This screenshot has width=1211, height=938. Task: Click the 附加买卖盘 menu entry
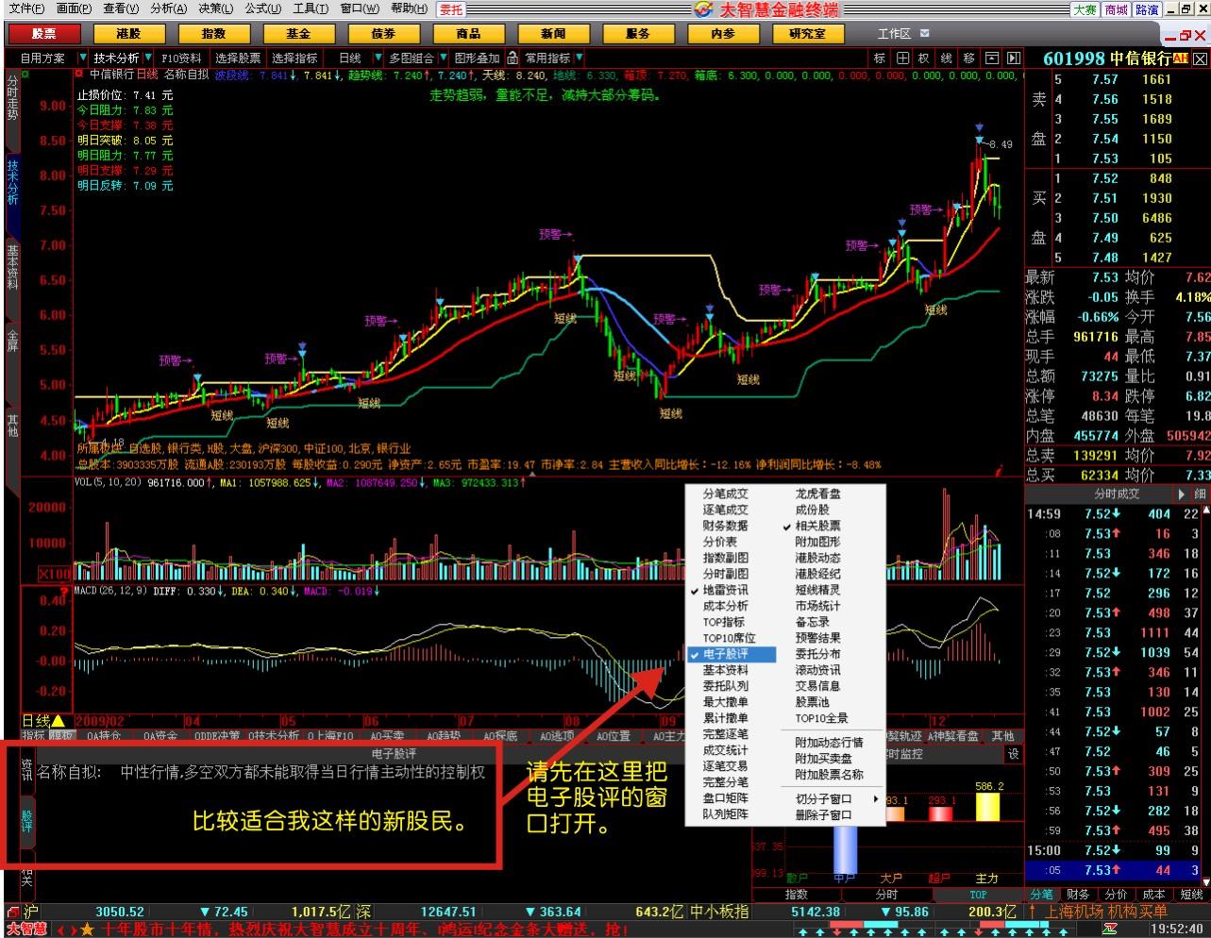pyautogui.click(x=825, y=759)
